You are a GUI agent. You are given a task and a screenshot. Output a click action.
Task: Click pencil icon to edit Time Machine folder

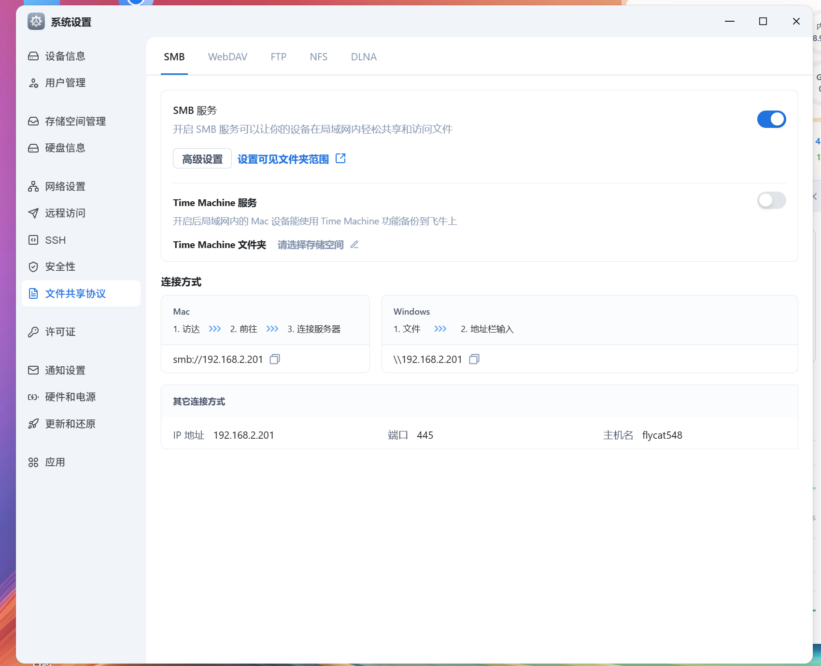point(354,245)
